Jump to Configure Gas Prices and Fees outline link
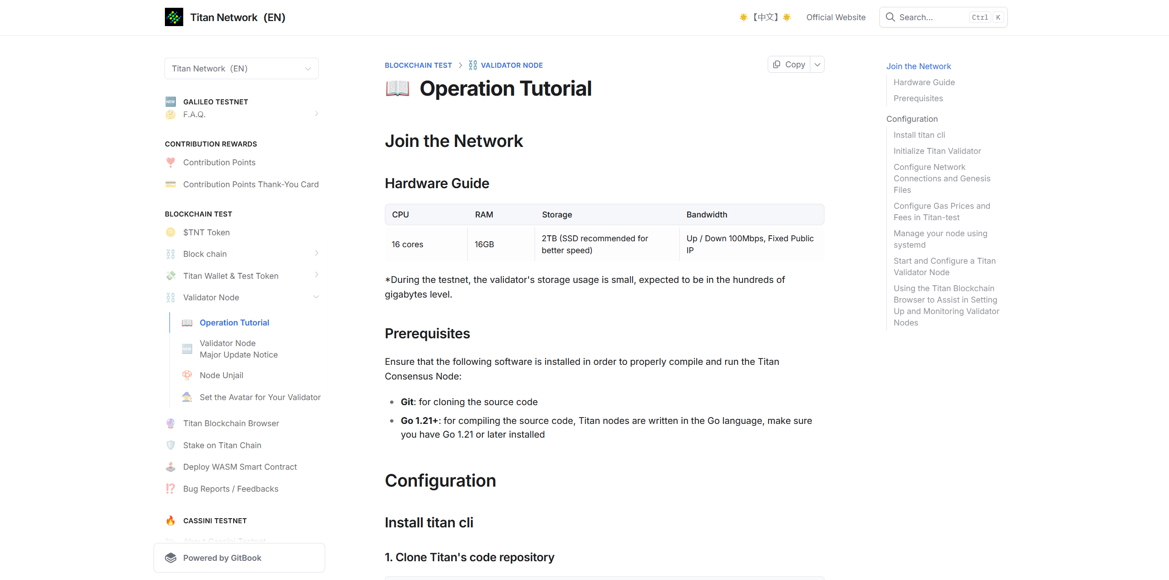Image resolution: width=1169 pixels, height=580 pixels. pyautogui.click(x=942, y=211)
